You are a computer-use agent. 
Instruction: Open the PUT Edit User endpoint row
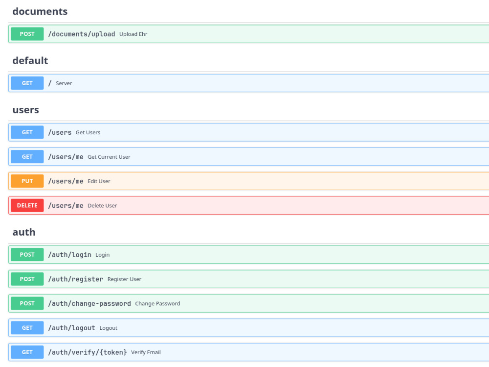pyautogui.click(x=196, y=181)
